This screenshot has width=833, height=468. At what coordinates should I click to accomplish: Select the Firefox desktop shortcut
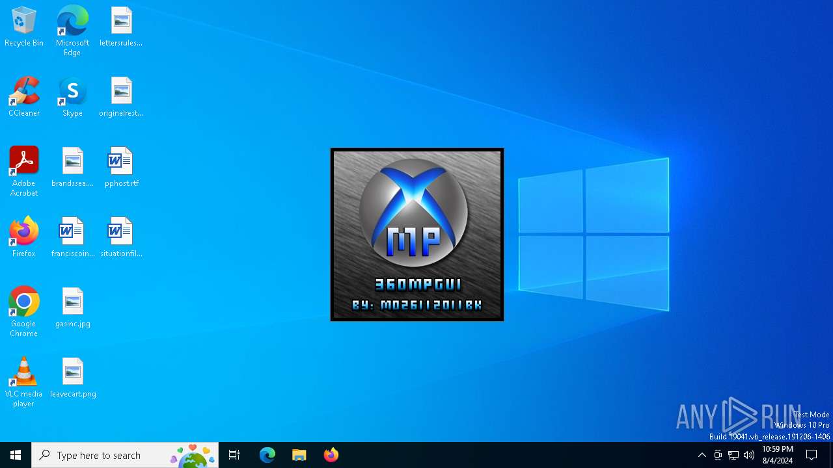(24, 238)
